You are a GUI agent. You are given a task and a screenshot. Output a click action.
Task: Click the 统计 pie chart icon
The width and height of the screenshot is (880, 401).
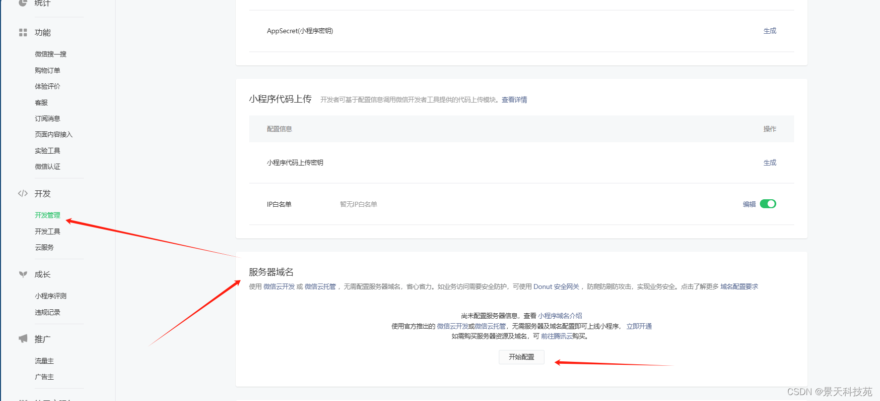tap(23, 2)
